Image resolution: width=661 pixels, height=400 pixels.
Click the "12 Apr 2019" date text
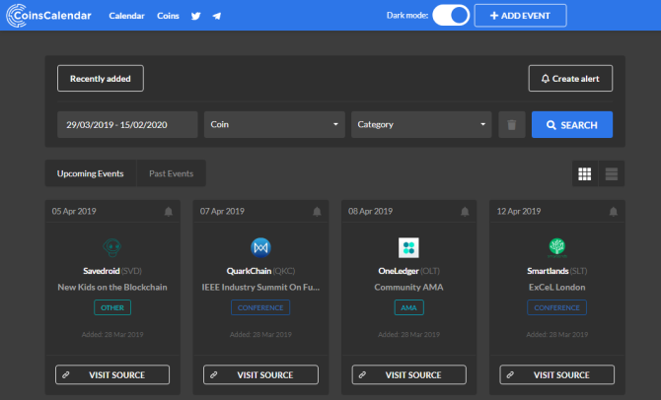pyautogui.click(x=519, y=212)
